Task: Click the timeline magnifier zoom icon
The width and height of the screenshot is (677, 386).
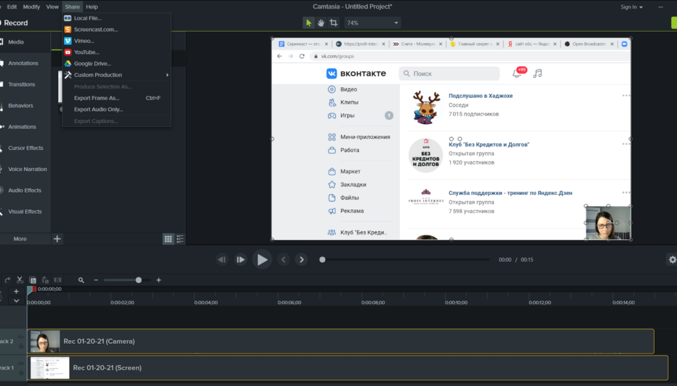Action: click(x=81, y=280)
